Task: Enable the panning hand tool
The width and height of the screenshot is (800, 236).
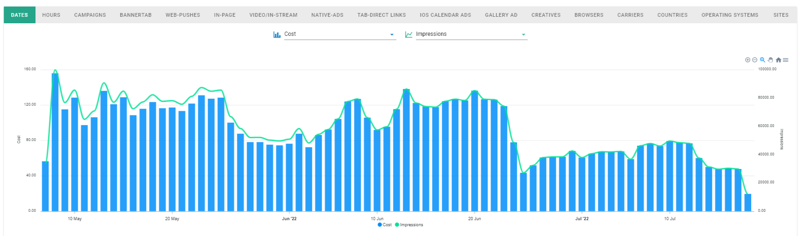Action: (x=770, y=60)
